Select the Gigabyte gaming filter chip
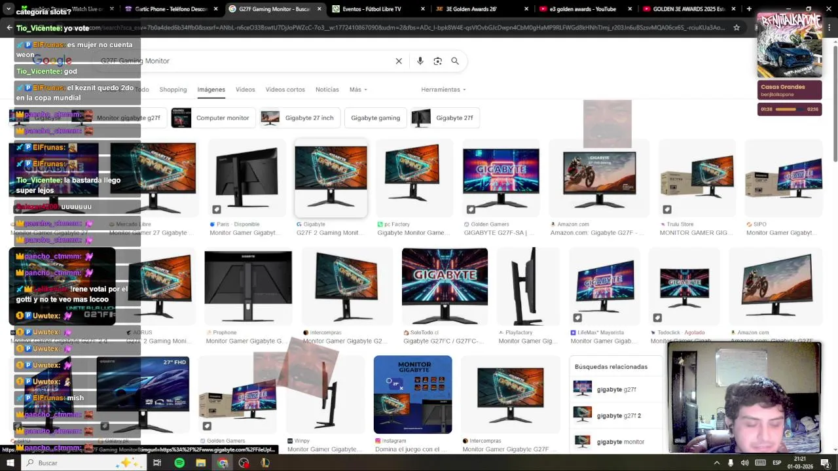 (375, 118)
